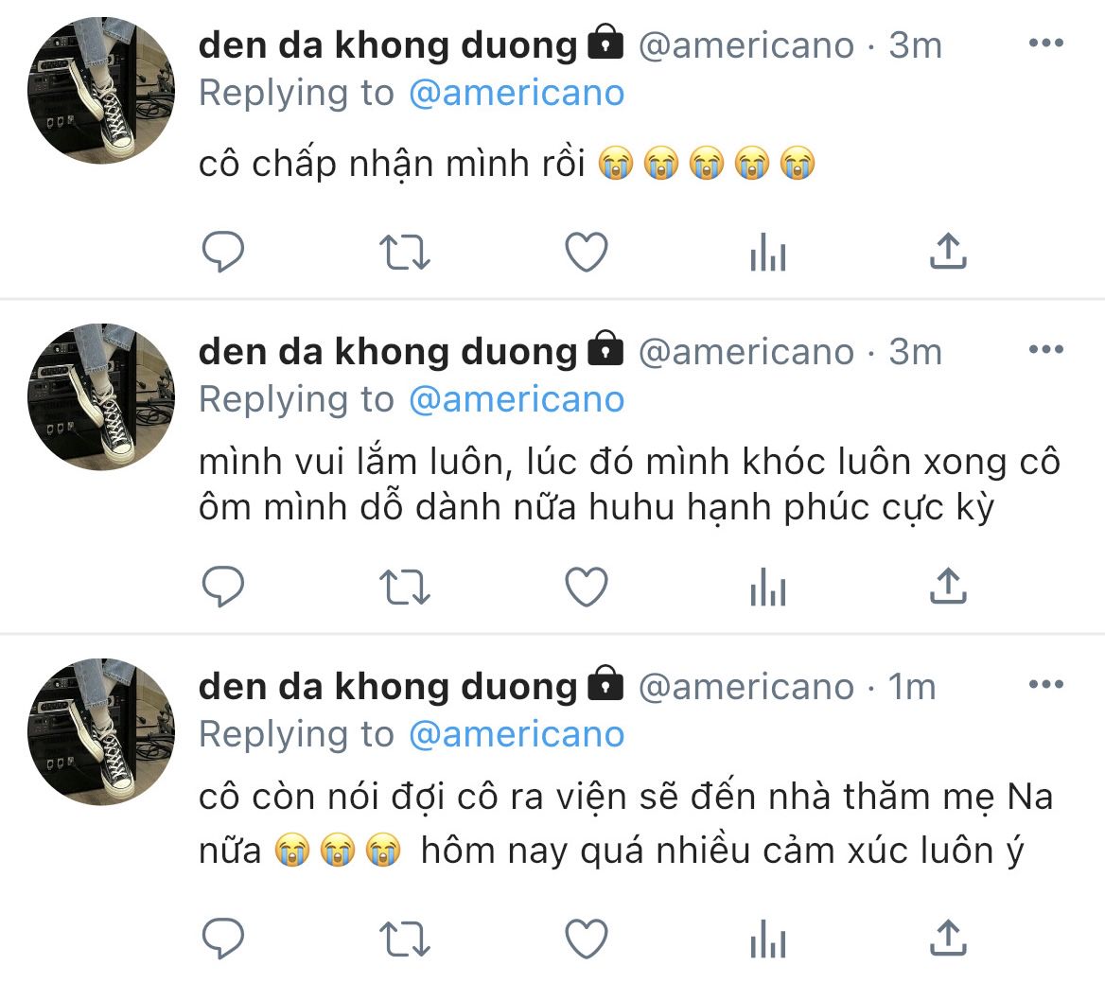View analytics for the "mình vui lắm" tweet
Screen dimensions: 1105x983
[x=767, y=588]
